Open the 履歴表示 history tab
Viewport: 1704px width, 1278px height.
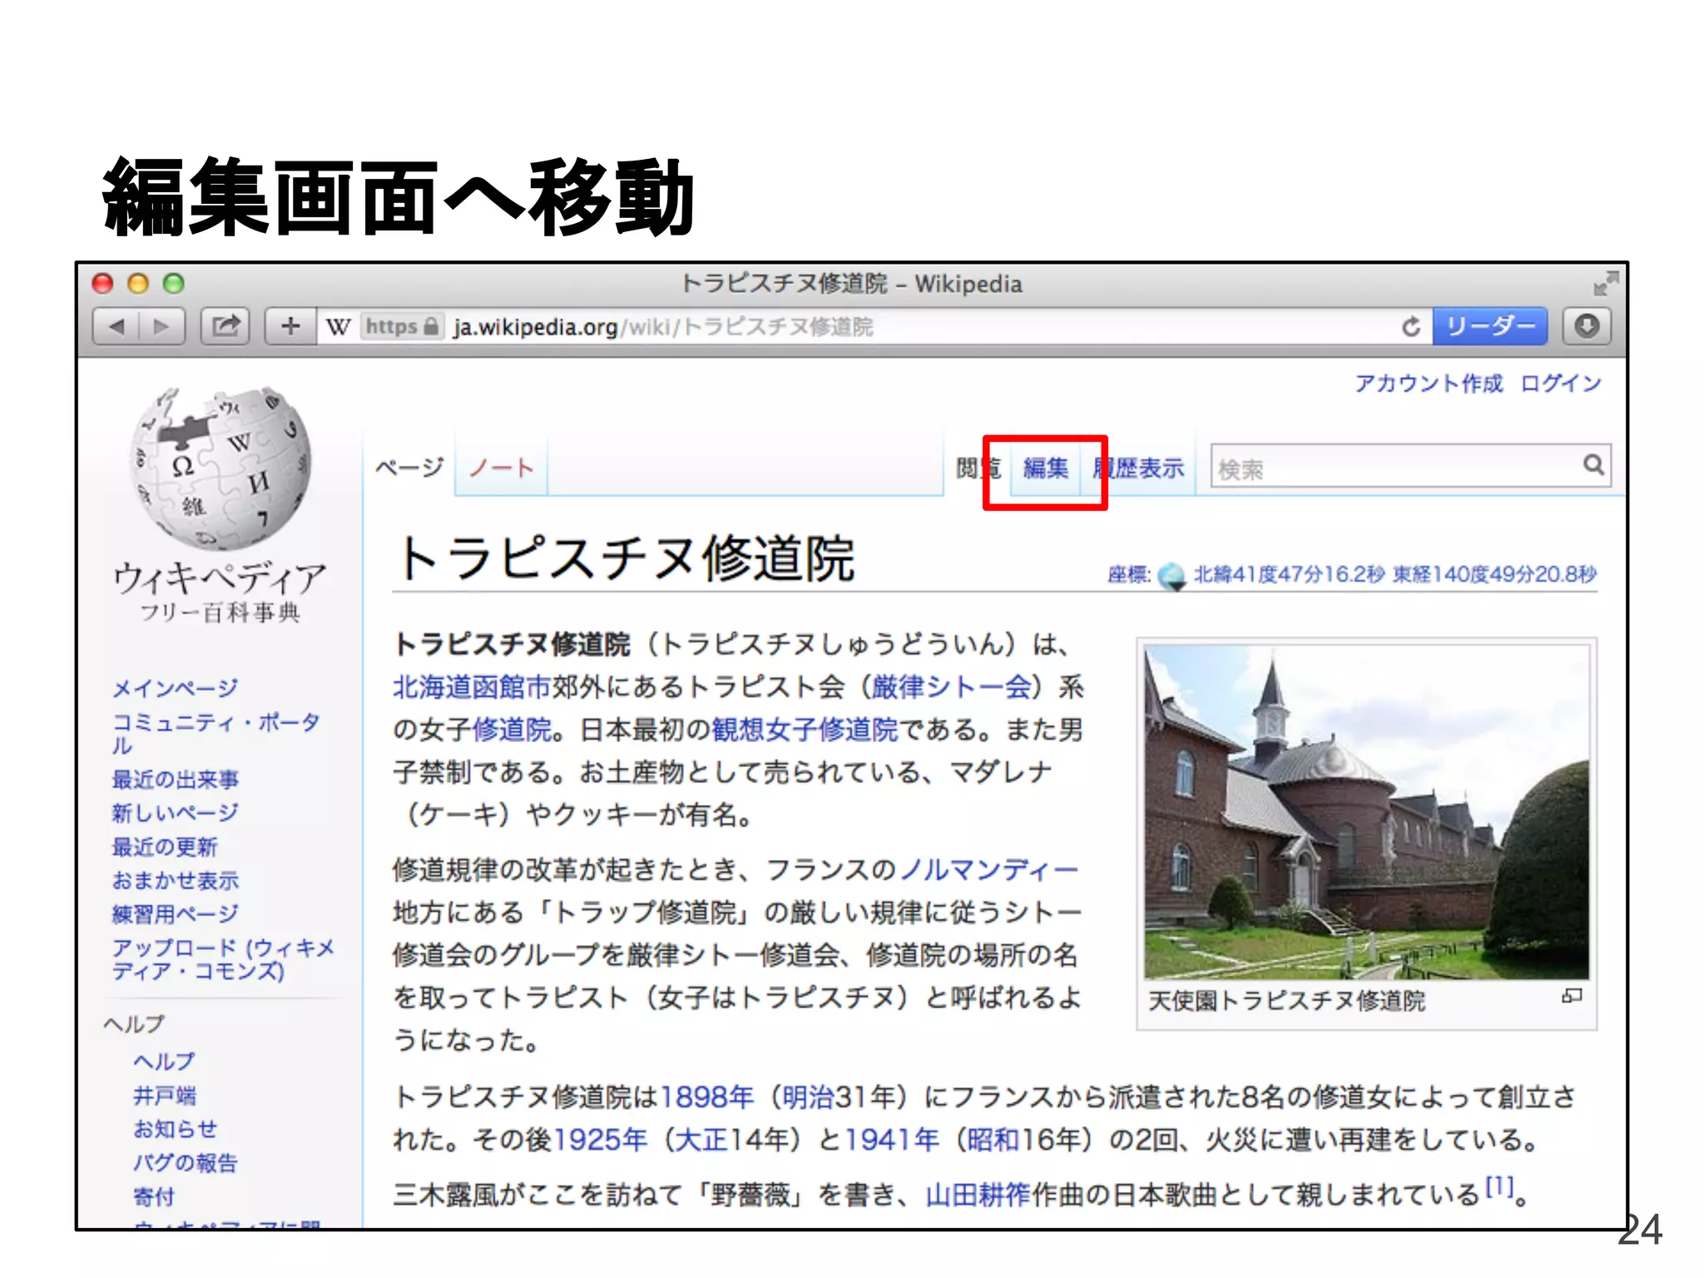coord(1138,468)
